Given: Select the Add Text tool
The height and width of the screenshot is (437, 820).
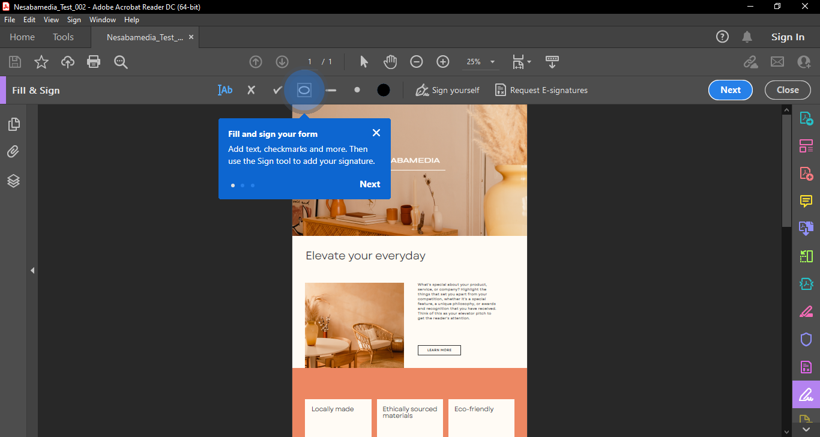Looking at the screenshot, I should coord(225,90).
